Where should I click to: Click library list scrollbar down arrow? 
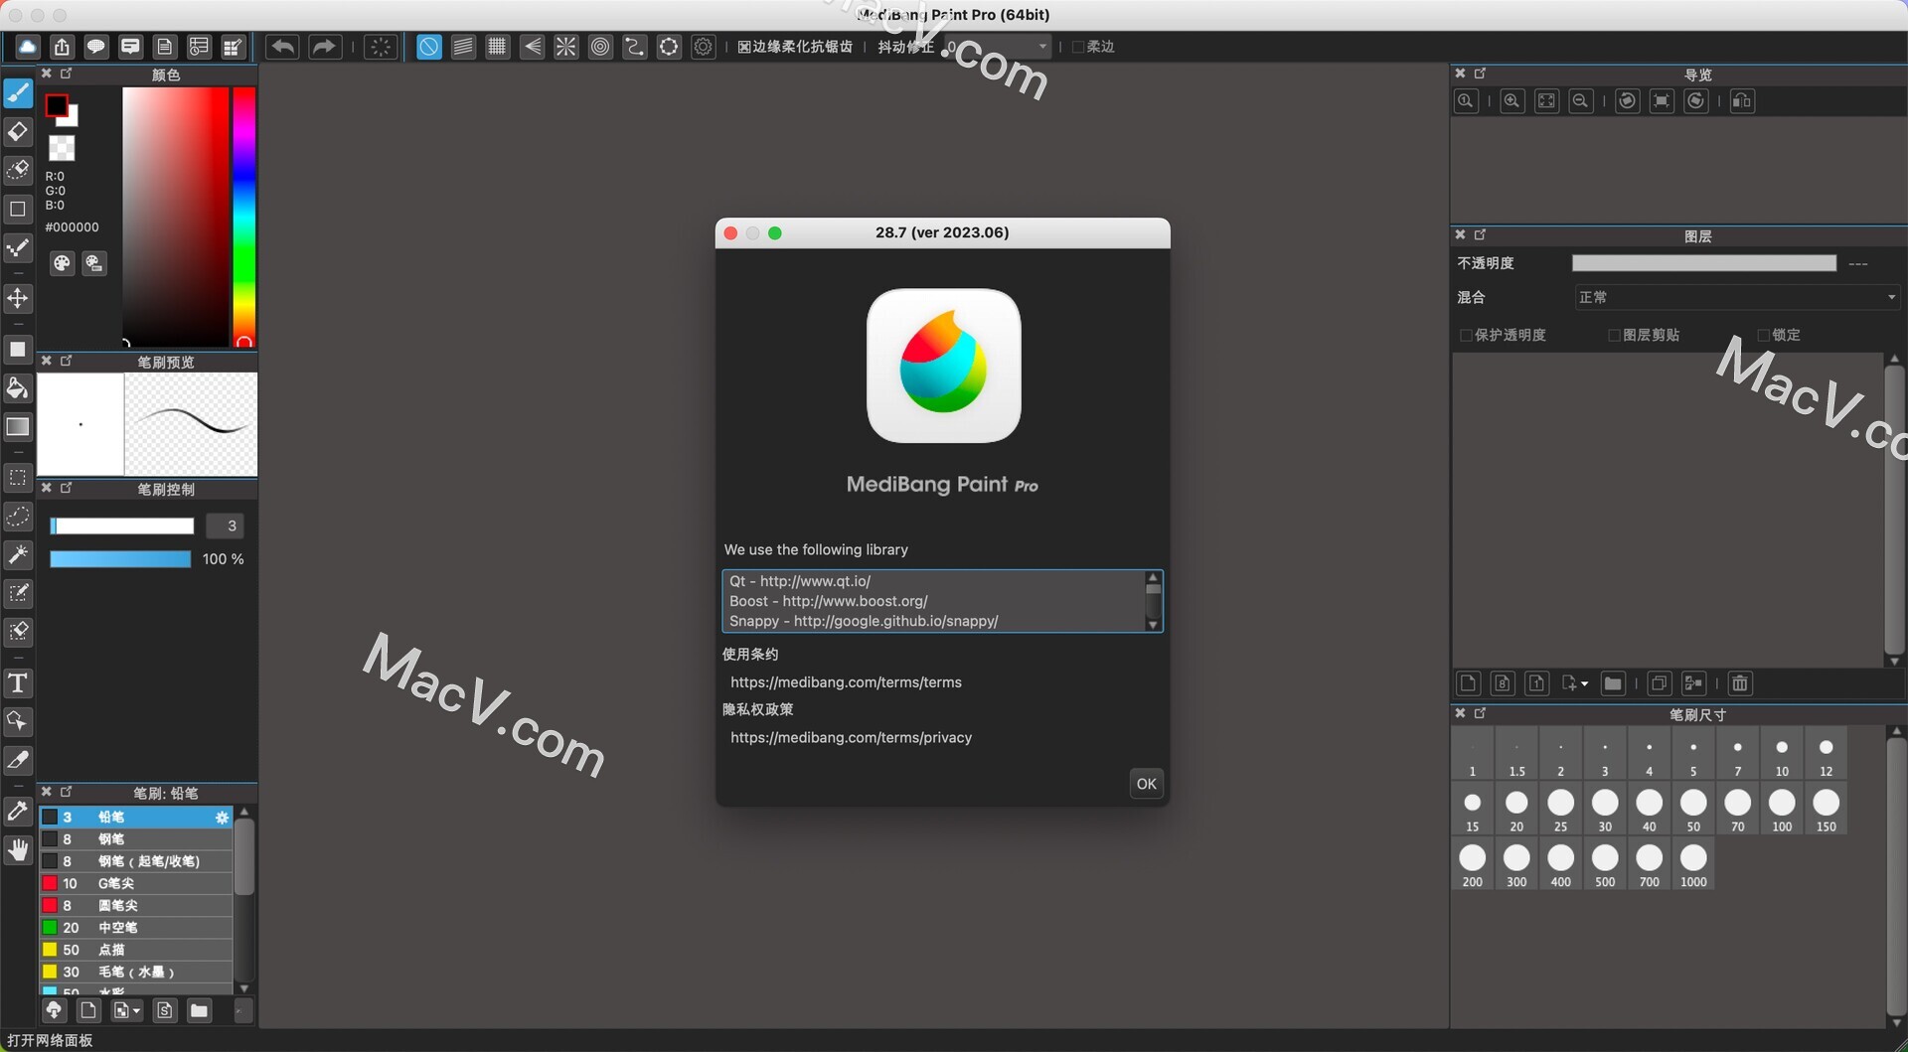click(1153, 625)
